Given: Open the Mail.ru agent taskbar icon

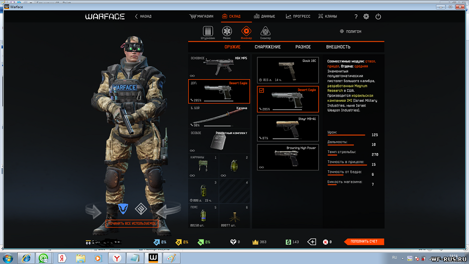Looking at the screenshot, I should coord(44,258).
